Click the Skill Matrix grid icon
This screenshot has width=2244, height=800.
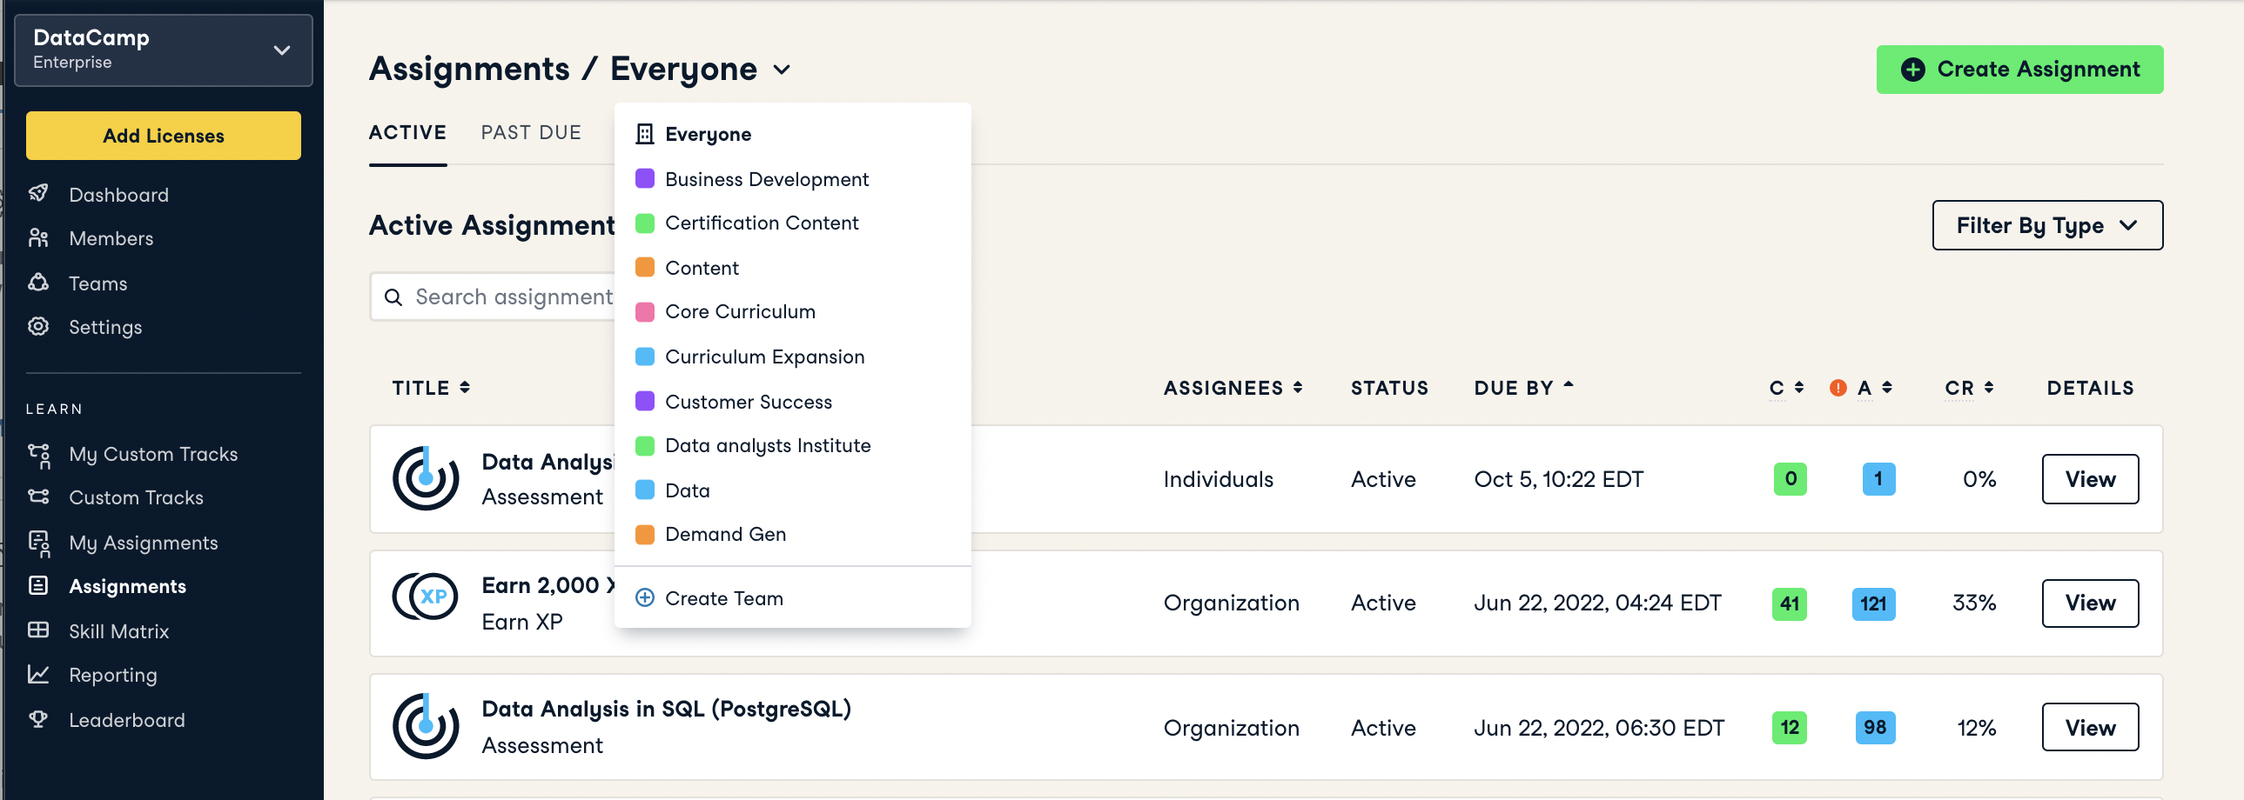click(38, 630)
